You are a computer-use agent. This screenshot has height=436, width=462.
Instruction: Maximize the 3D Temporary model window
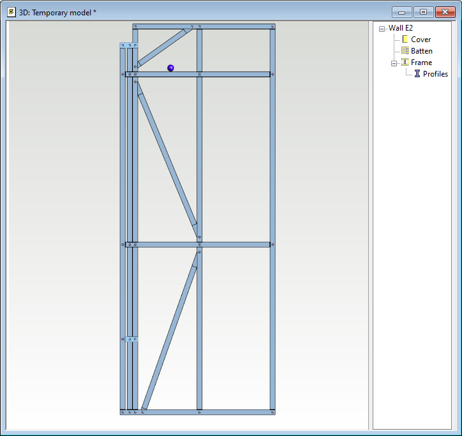tap(423, 12)
